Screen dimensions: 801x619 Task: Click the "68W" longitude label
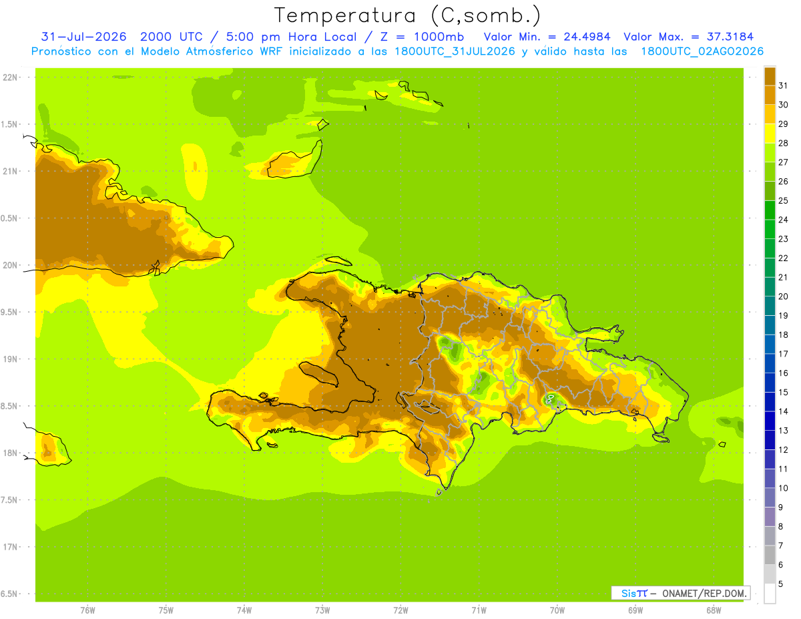point(714,610)
